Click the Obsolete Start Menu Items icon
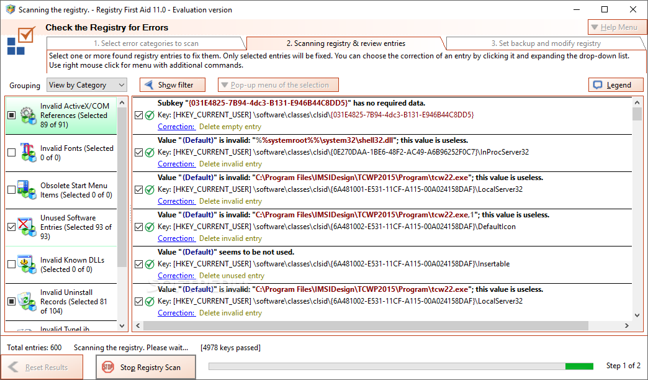 (x=27, y=190)
